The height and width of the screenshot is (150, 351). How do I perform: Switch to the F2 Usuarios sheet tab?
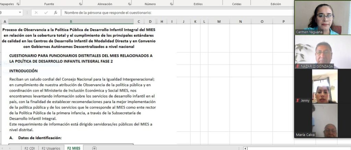pyautogui.click(x=51, y=148)
